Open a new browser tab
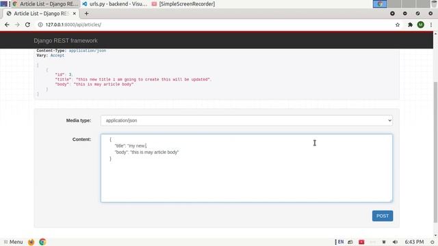Viewport: 438px width, 246px height. [x=86, y=14]
